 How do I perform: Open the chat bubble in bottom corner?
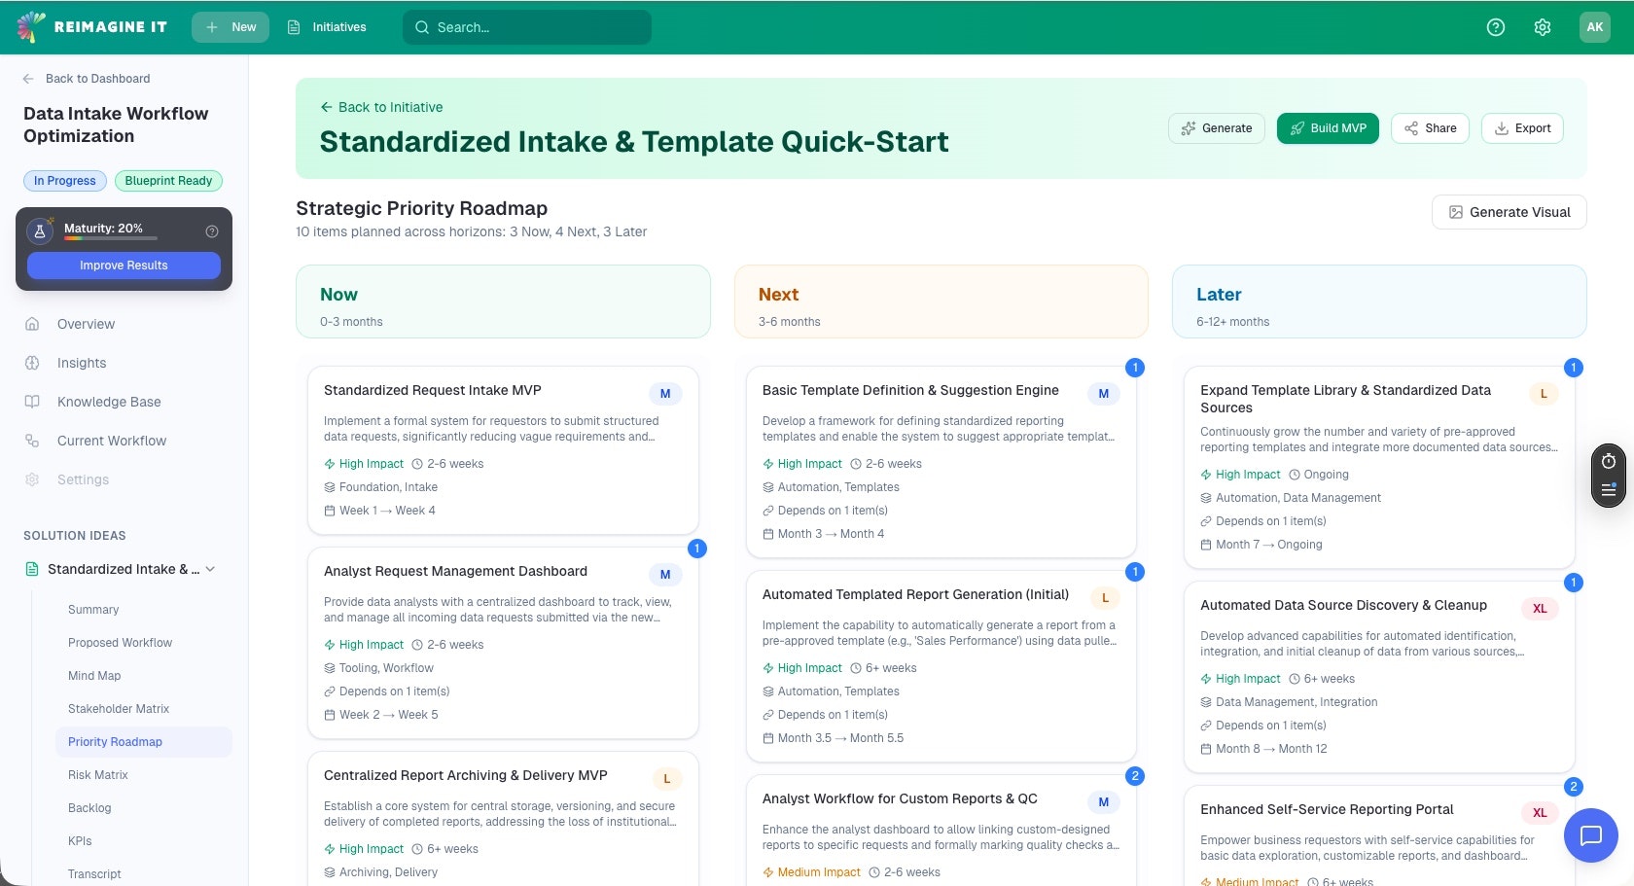(1591, 835)
